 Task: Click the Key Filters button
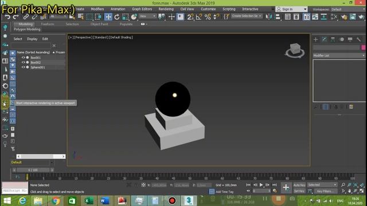pos(325,191)
